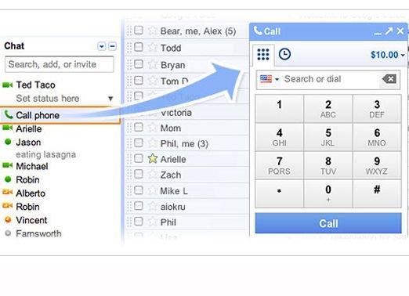Expand the $10.00 credit dropdown

click(388, 55)
